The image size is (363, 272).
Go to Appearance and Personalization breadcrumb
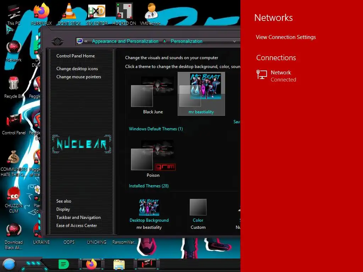point(125,41)
